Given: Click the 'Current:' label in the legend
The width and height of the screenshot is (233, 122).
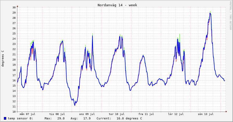Looking at the screenshot, I should tap(104, 118).
